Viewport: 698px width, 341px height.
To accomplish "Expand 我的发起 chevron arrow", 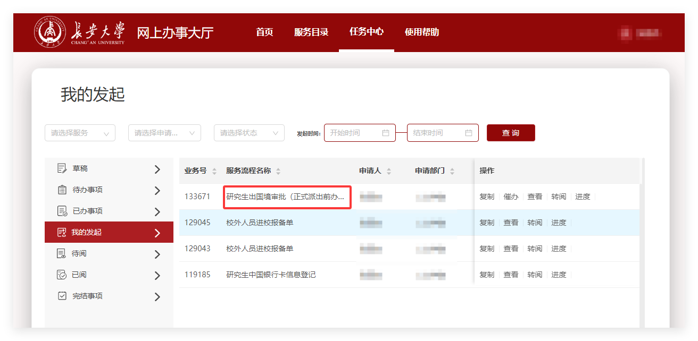I will tap(157, 233).
